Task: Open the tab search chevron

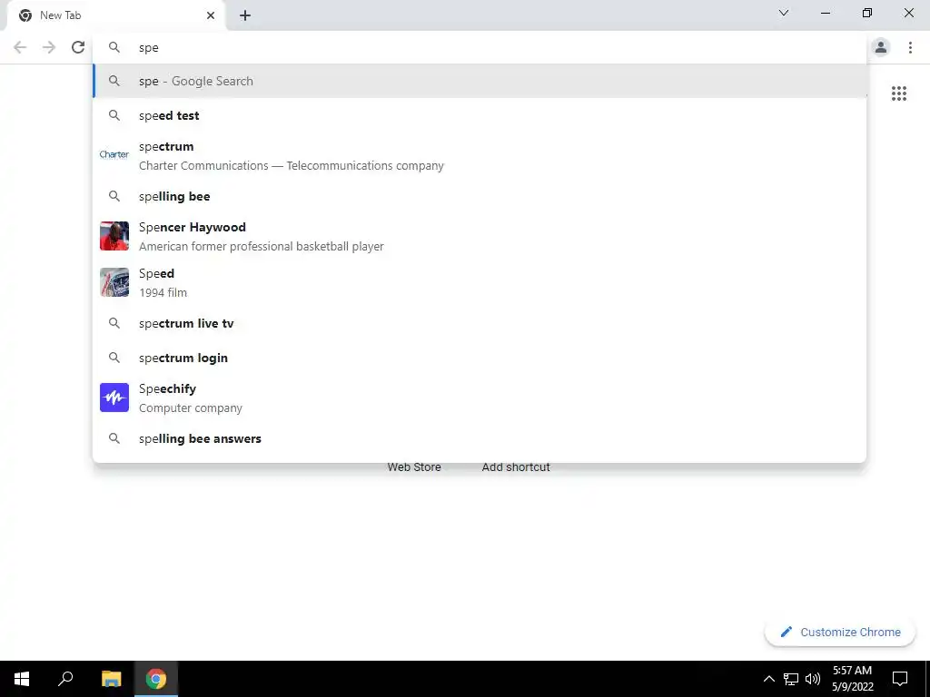Action: pyautogui.click(x=784, y=13)
